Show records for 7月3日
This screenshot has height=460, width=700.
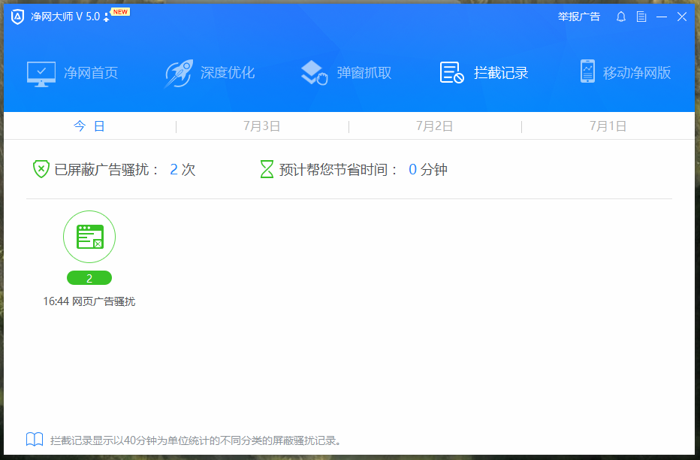click(x=262, y=126)
